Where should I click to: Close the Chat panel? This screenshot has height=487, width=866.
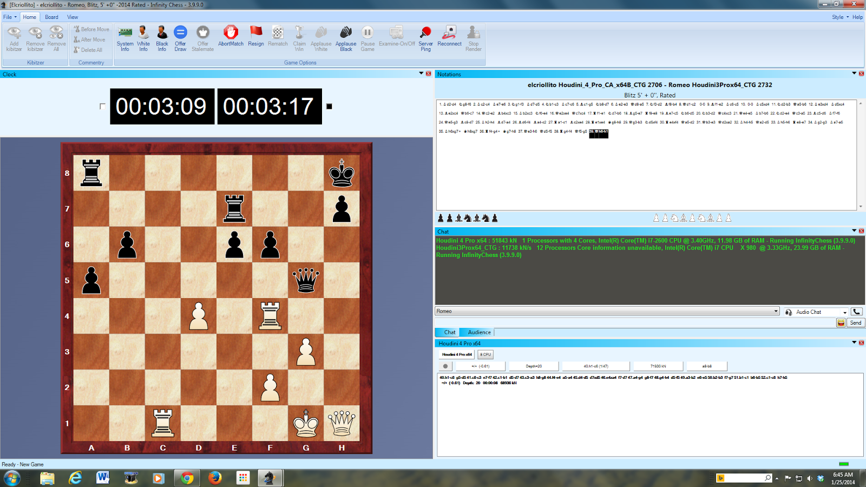coord(861,231)
